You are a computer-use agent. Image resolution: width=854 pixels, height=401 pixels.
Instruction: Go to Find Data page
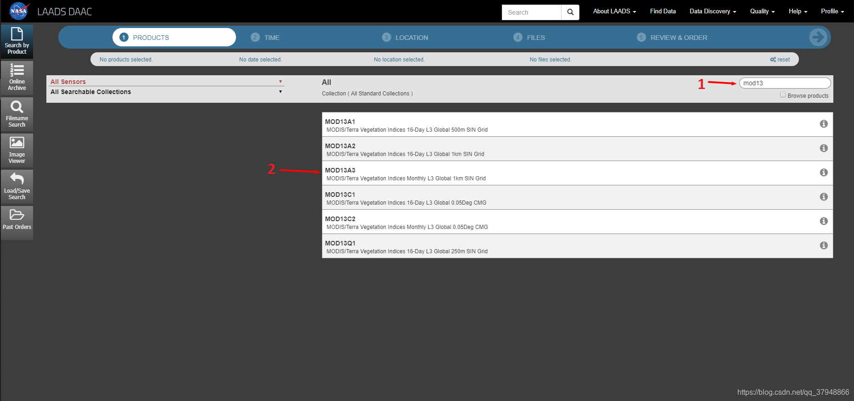pos(663,11)
